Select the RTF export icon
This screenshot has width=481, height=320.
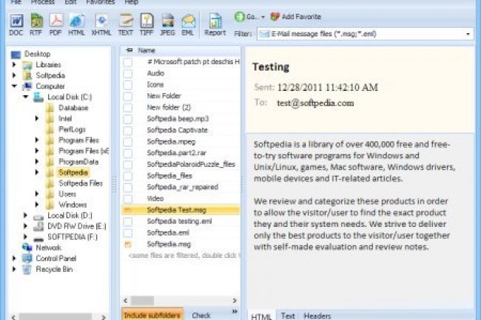pos(36,24)
